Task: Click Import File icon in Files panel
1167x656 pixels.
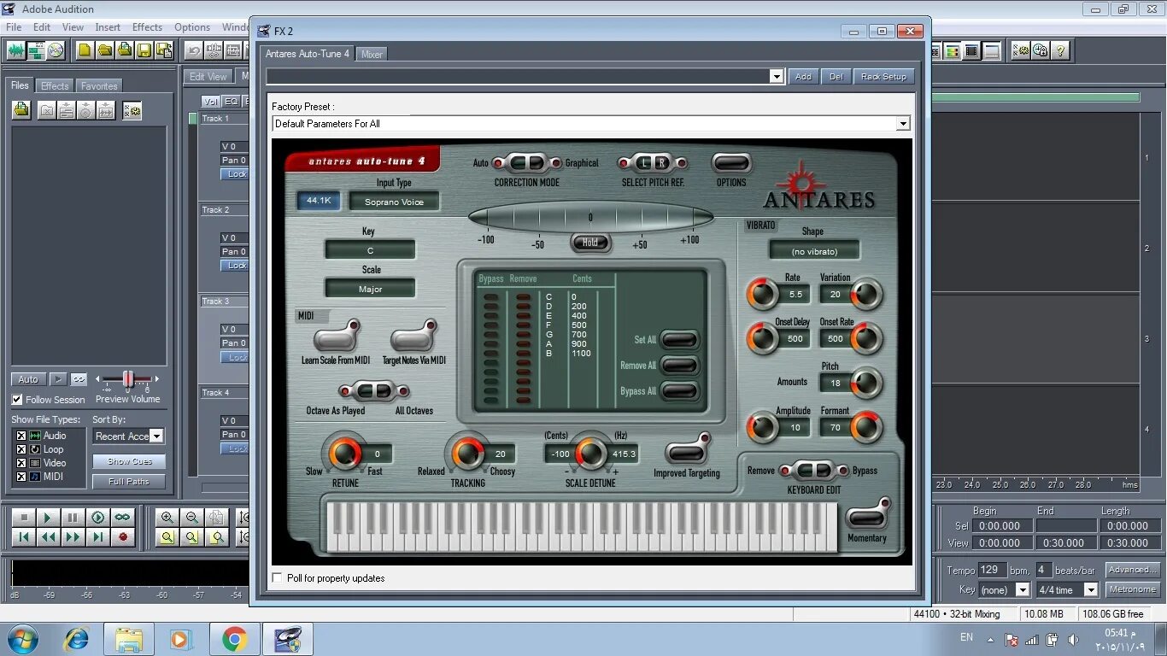Action: 22,110
